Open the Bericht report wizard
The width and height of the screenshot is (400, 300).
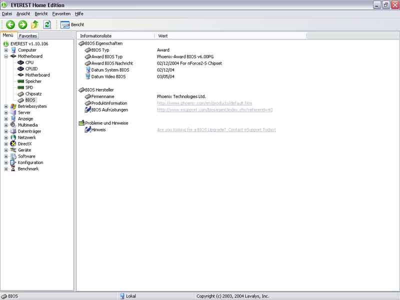[72, 24]
